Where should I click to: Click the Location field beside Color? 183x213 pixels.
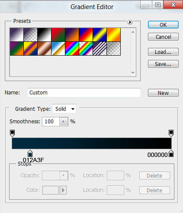[116, 190]
